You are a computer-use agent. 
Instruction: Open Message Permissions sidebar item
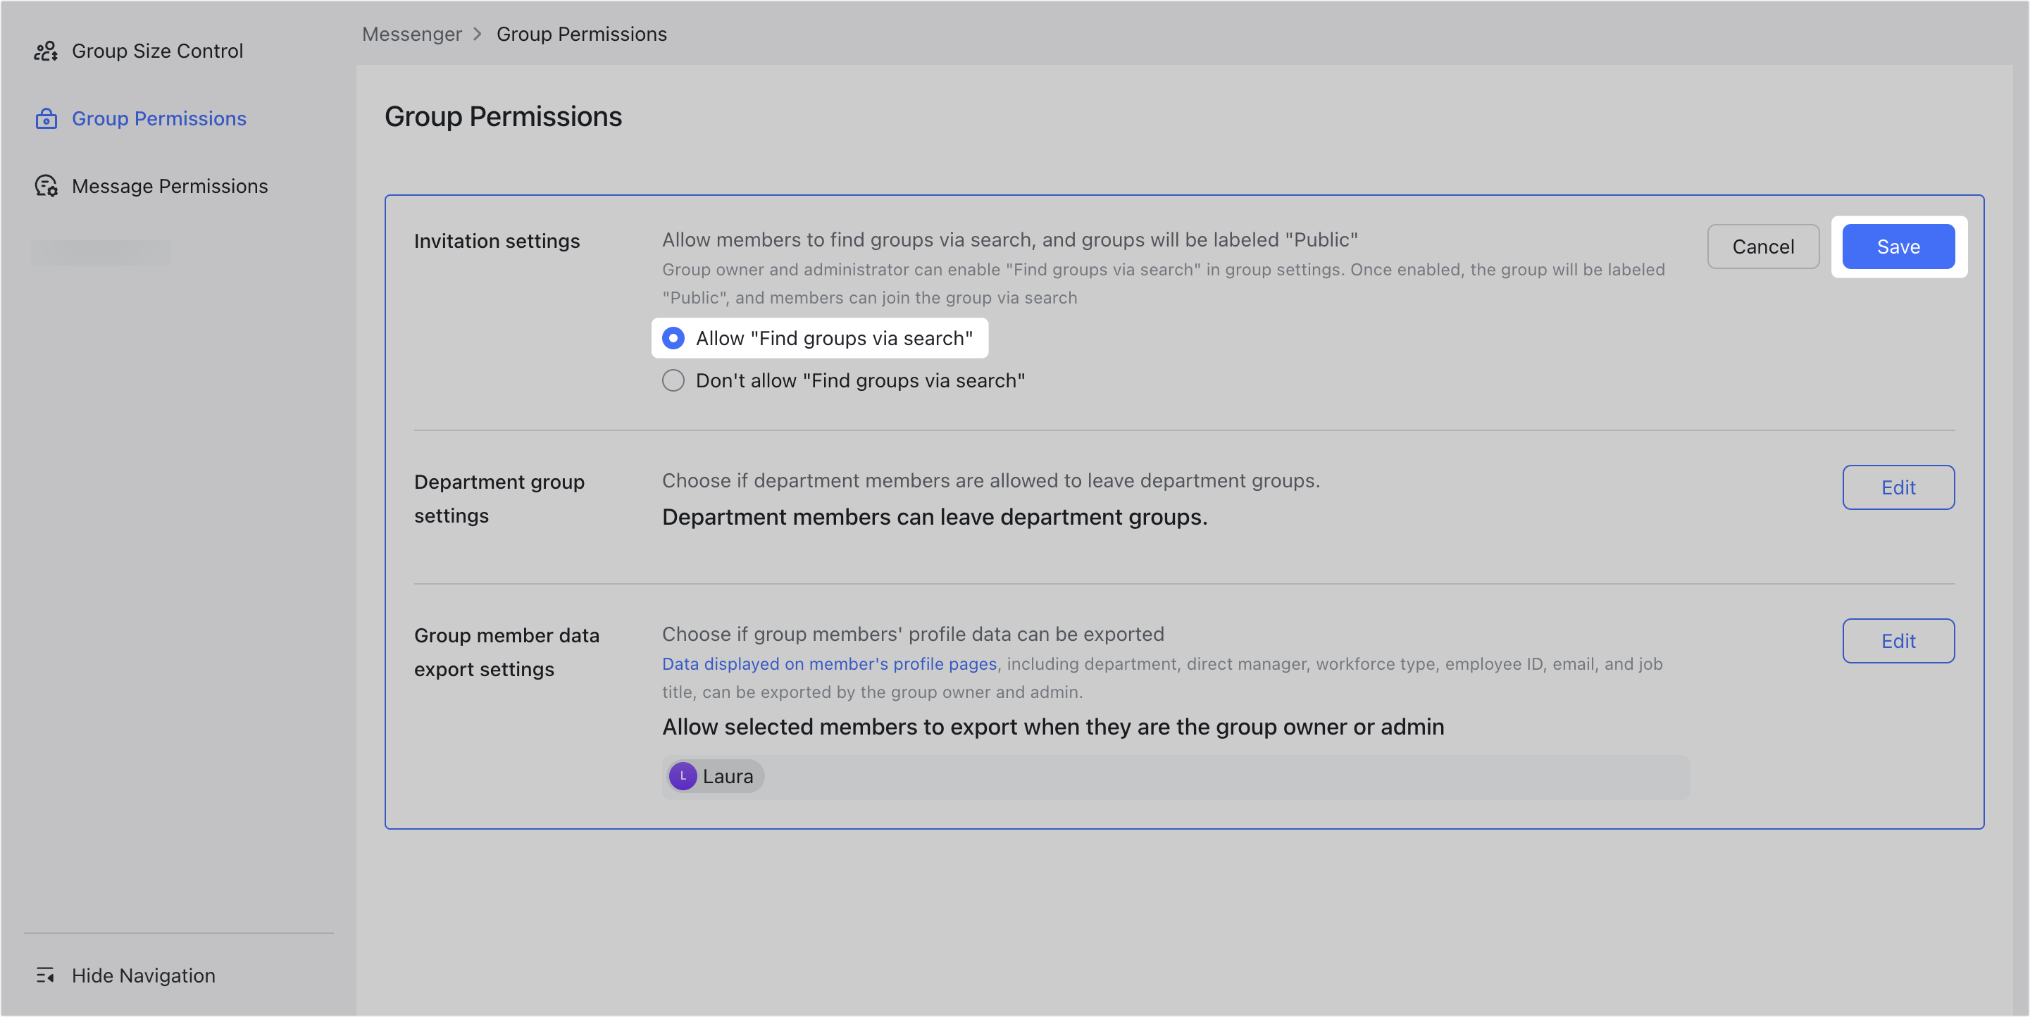click(x=170, y=186)
